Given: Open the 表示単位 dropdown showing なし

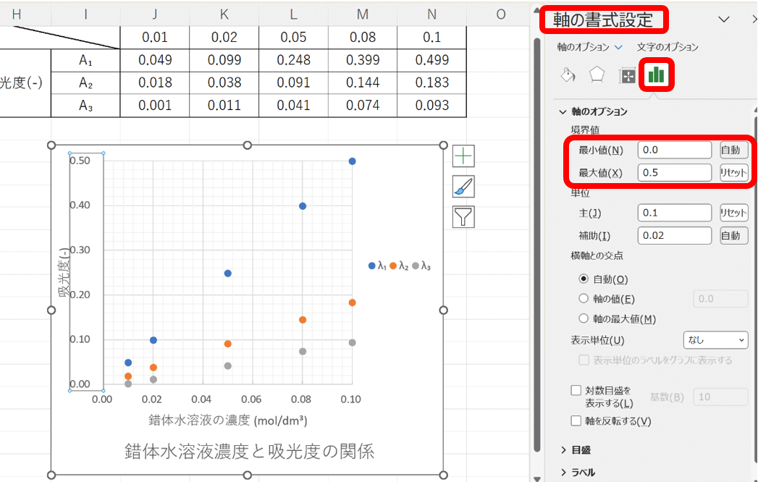Looking at the screenshot, I should (715, 340).
